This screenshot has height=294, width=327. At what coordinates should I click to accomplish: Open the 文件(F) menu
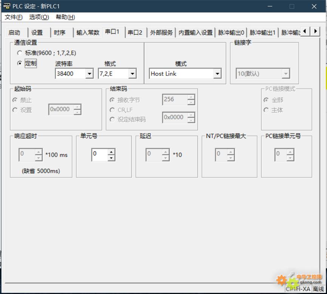(x=14, y=17)
